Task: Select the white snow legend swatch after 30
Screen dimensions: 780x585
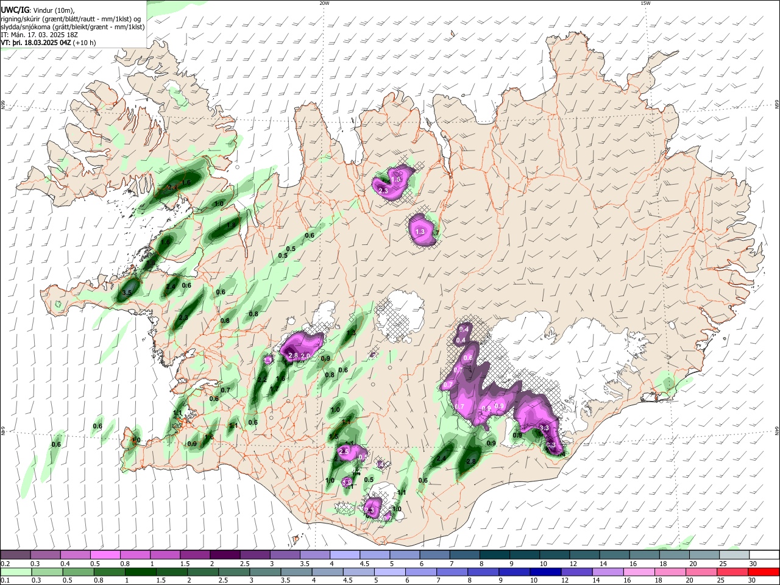Action: [764, 555]
